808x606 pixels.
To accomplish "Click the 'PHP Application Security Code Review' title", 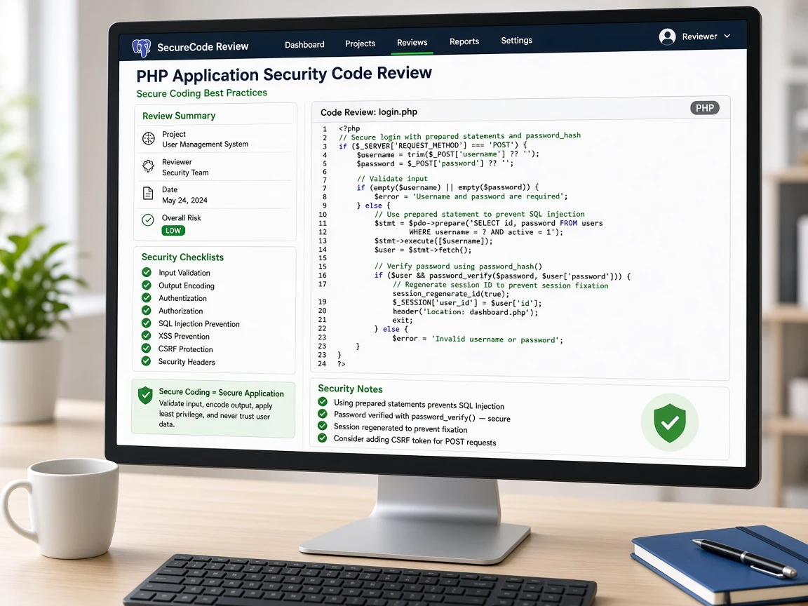I will coord(284,74).
